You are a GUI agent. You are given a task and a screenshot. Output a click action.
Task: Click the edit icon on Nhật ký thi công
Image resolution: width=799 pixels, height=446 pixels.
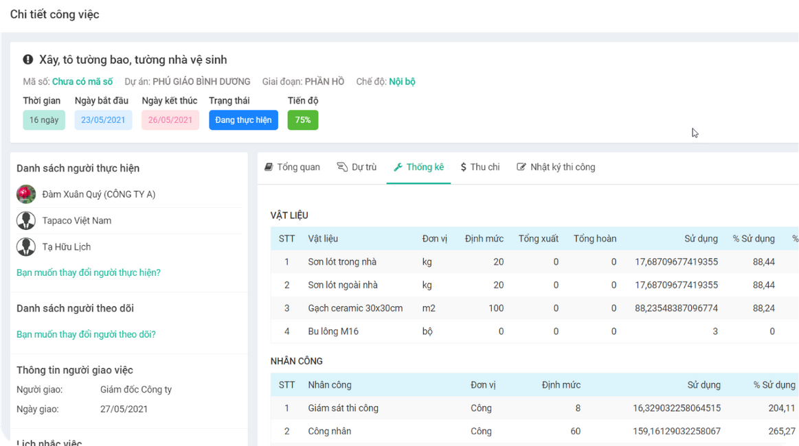[x=521, y=167]
